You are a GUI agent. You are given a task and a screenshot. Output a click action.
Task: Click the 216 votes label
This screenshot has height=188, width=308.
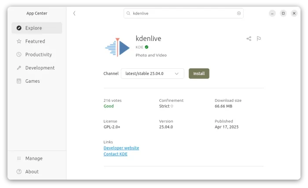113,100
